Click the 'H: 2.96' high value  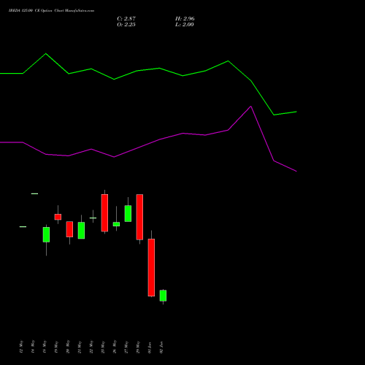[185, 18]
